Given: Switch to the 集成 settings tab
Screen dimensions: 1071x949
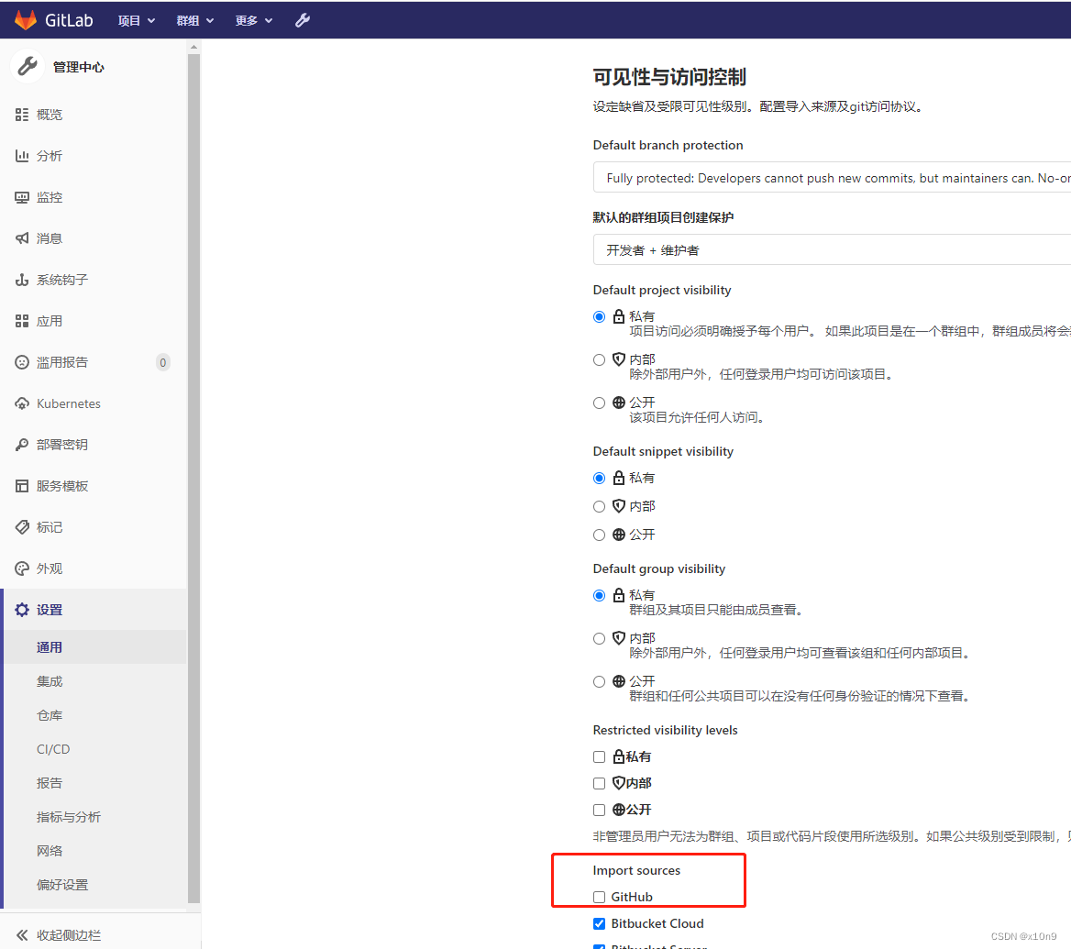Looking at the screenshot, I should (50, 680).
